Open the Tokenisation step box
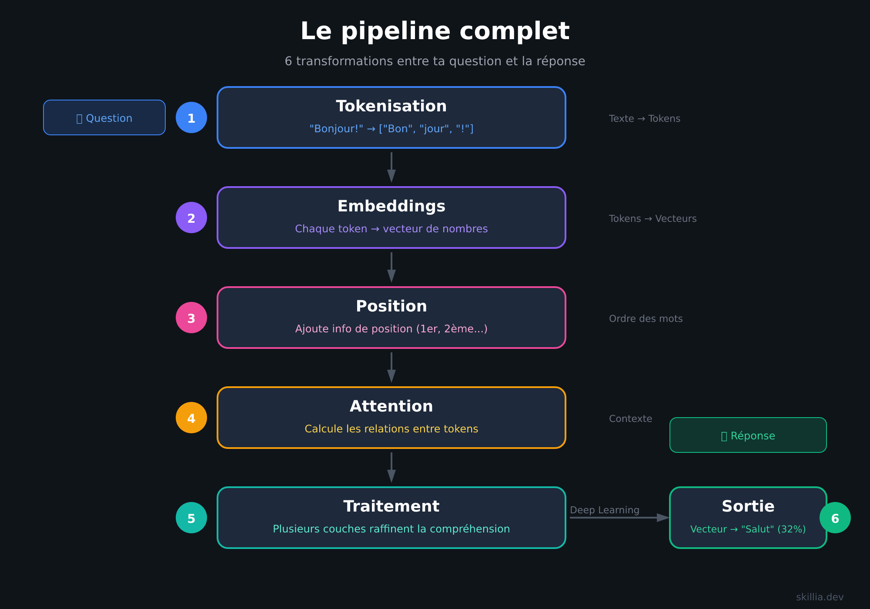The width and height of the screenshot is (870, 609). click(391, 117)
